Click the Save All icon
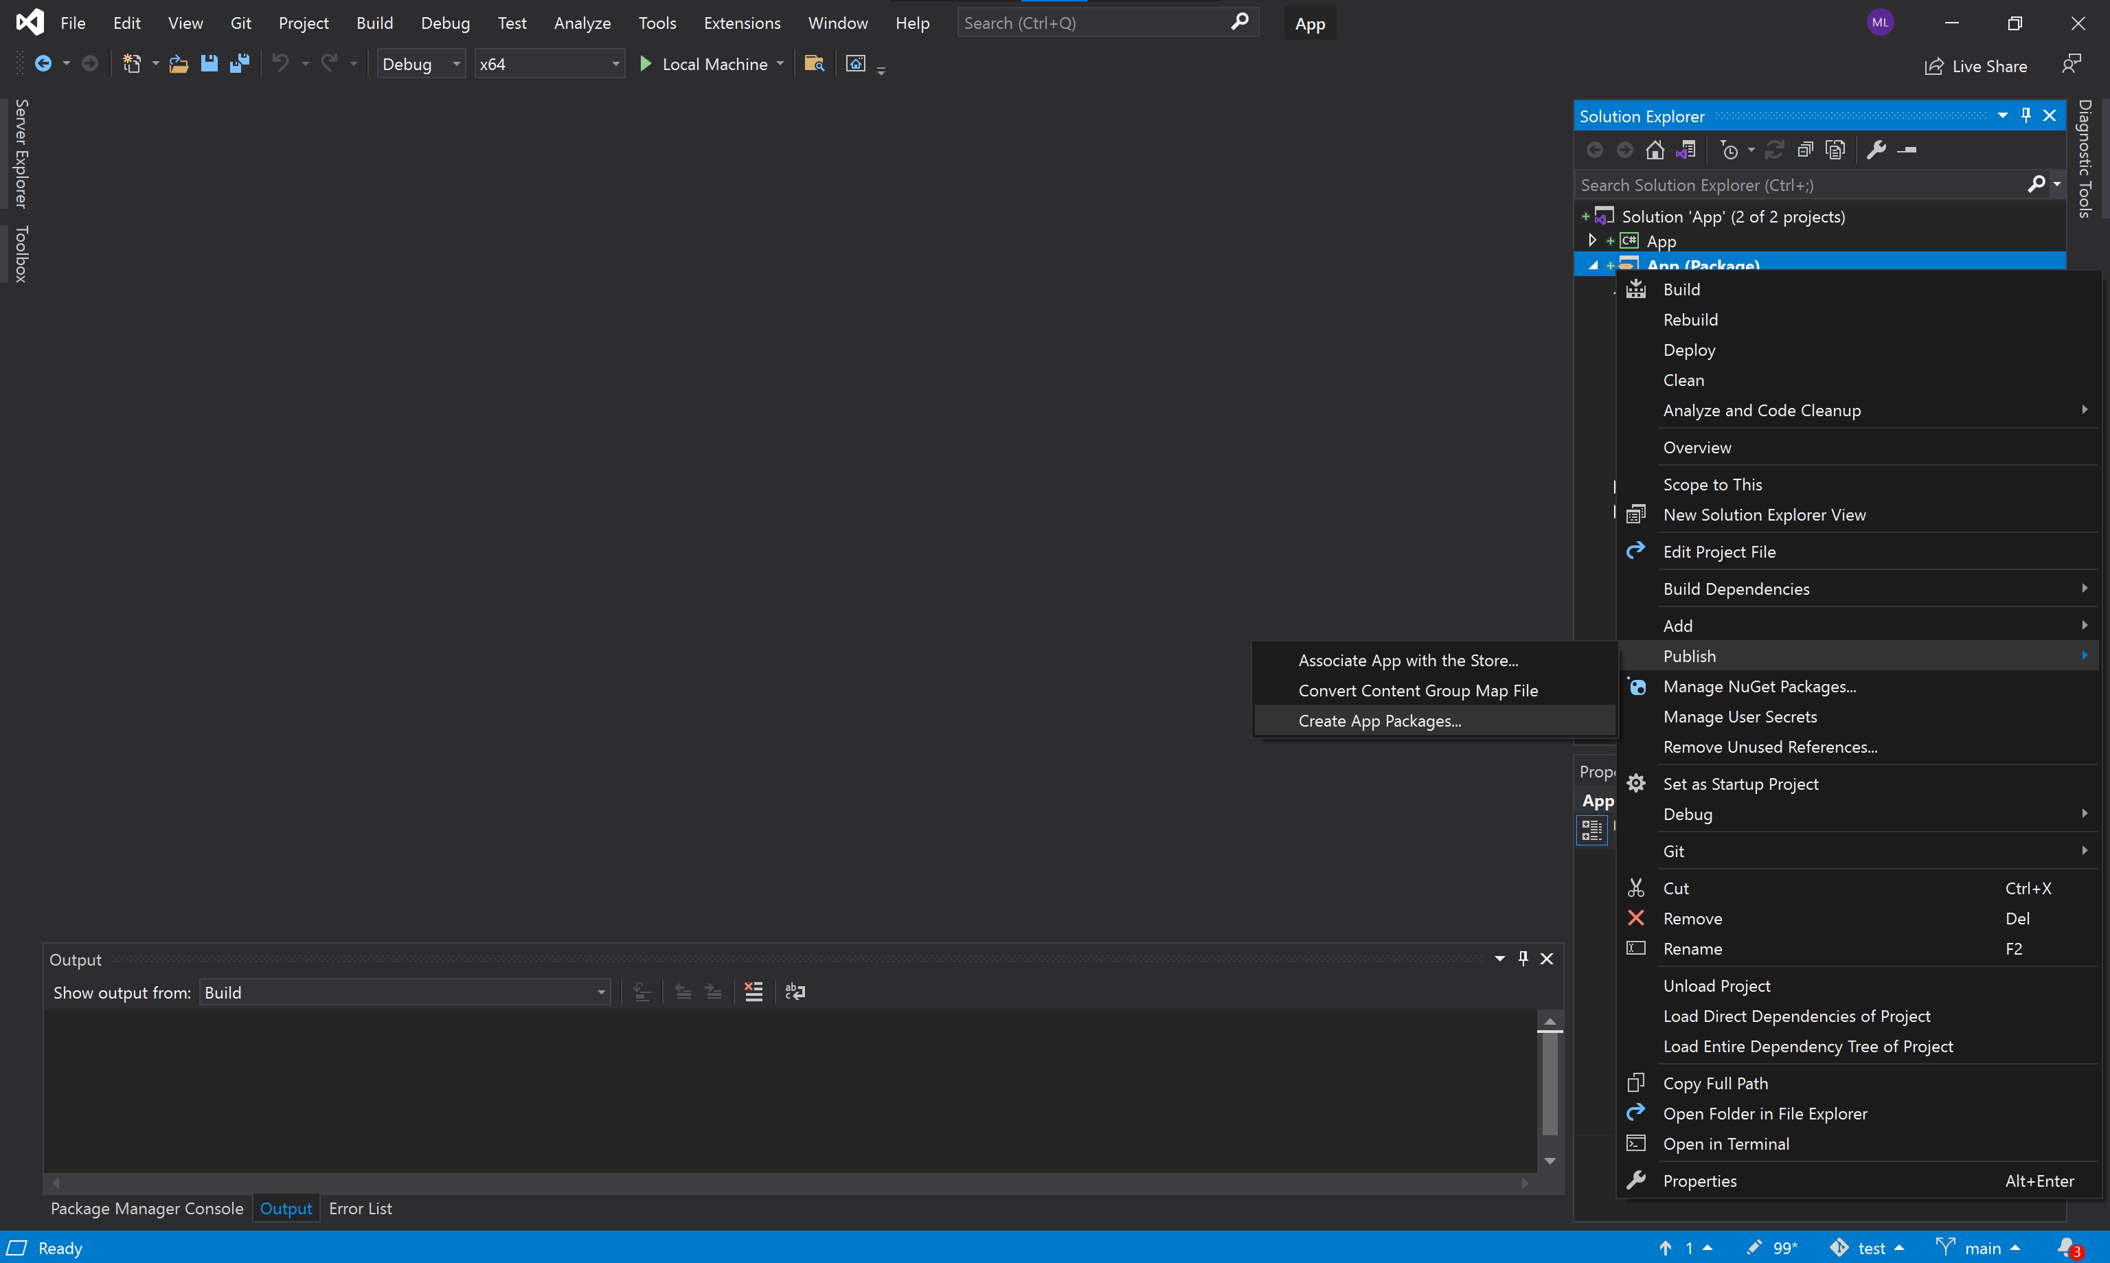This screenshot has width=2110, height=1263. click(239, 64)
